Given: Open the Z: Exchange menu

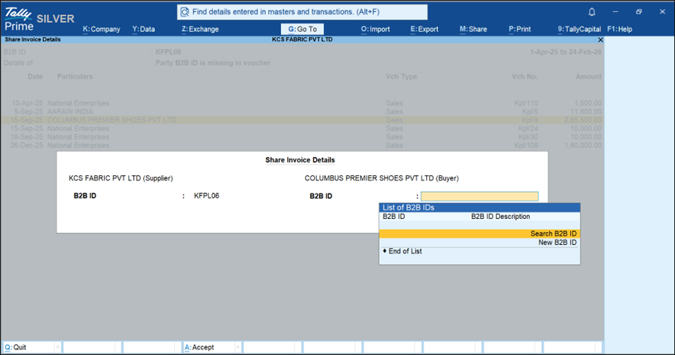Looking at the screenshot, I should coord(200,29).
